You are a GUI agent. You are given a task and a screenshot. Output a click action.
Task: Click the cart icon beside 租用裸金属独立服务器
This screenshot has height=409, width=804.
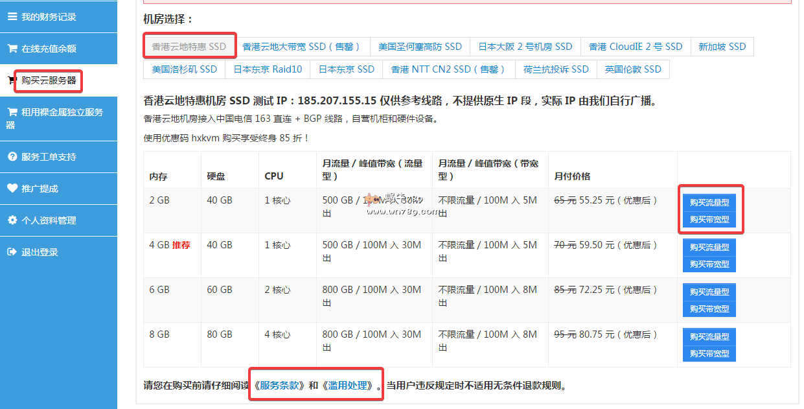point(12,112)
